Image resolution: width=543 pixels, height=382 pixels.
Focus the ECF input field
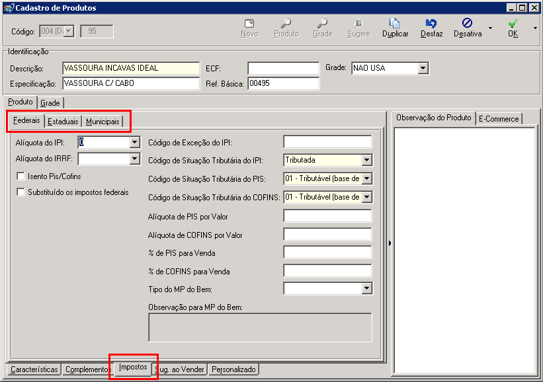pyautogui.click(x=283, y=68)
